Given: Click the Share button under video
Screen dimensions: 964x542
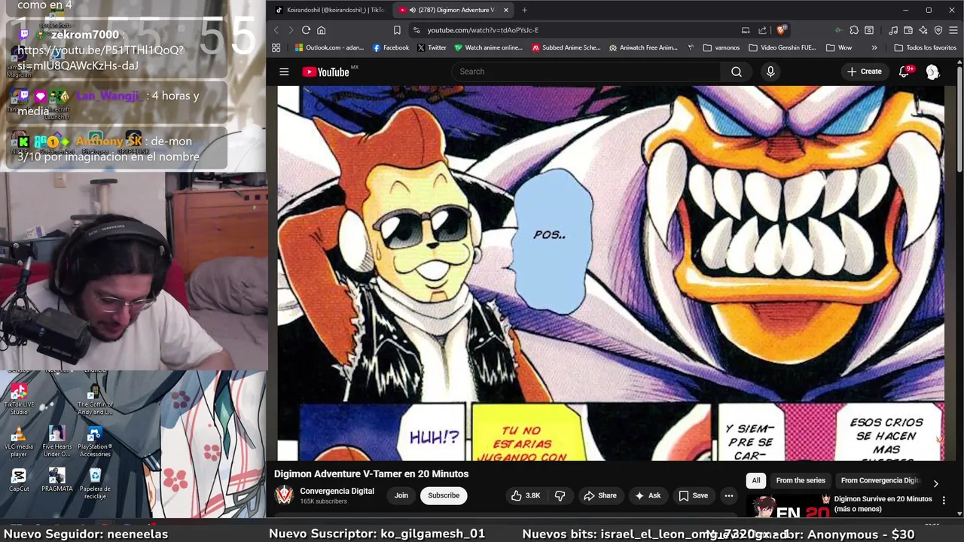Looking at the screenshot, I should [600, 495].
